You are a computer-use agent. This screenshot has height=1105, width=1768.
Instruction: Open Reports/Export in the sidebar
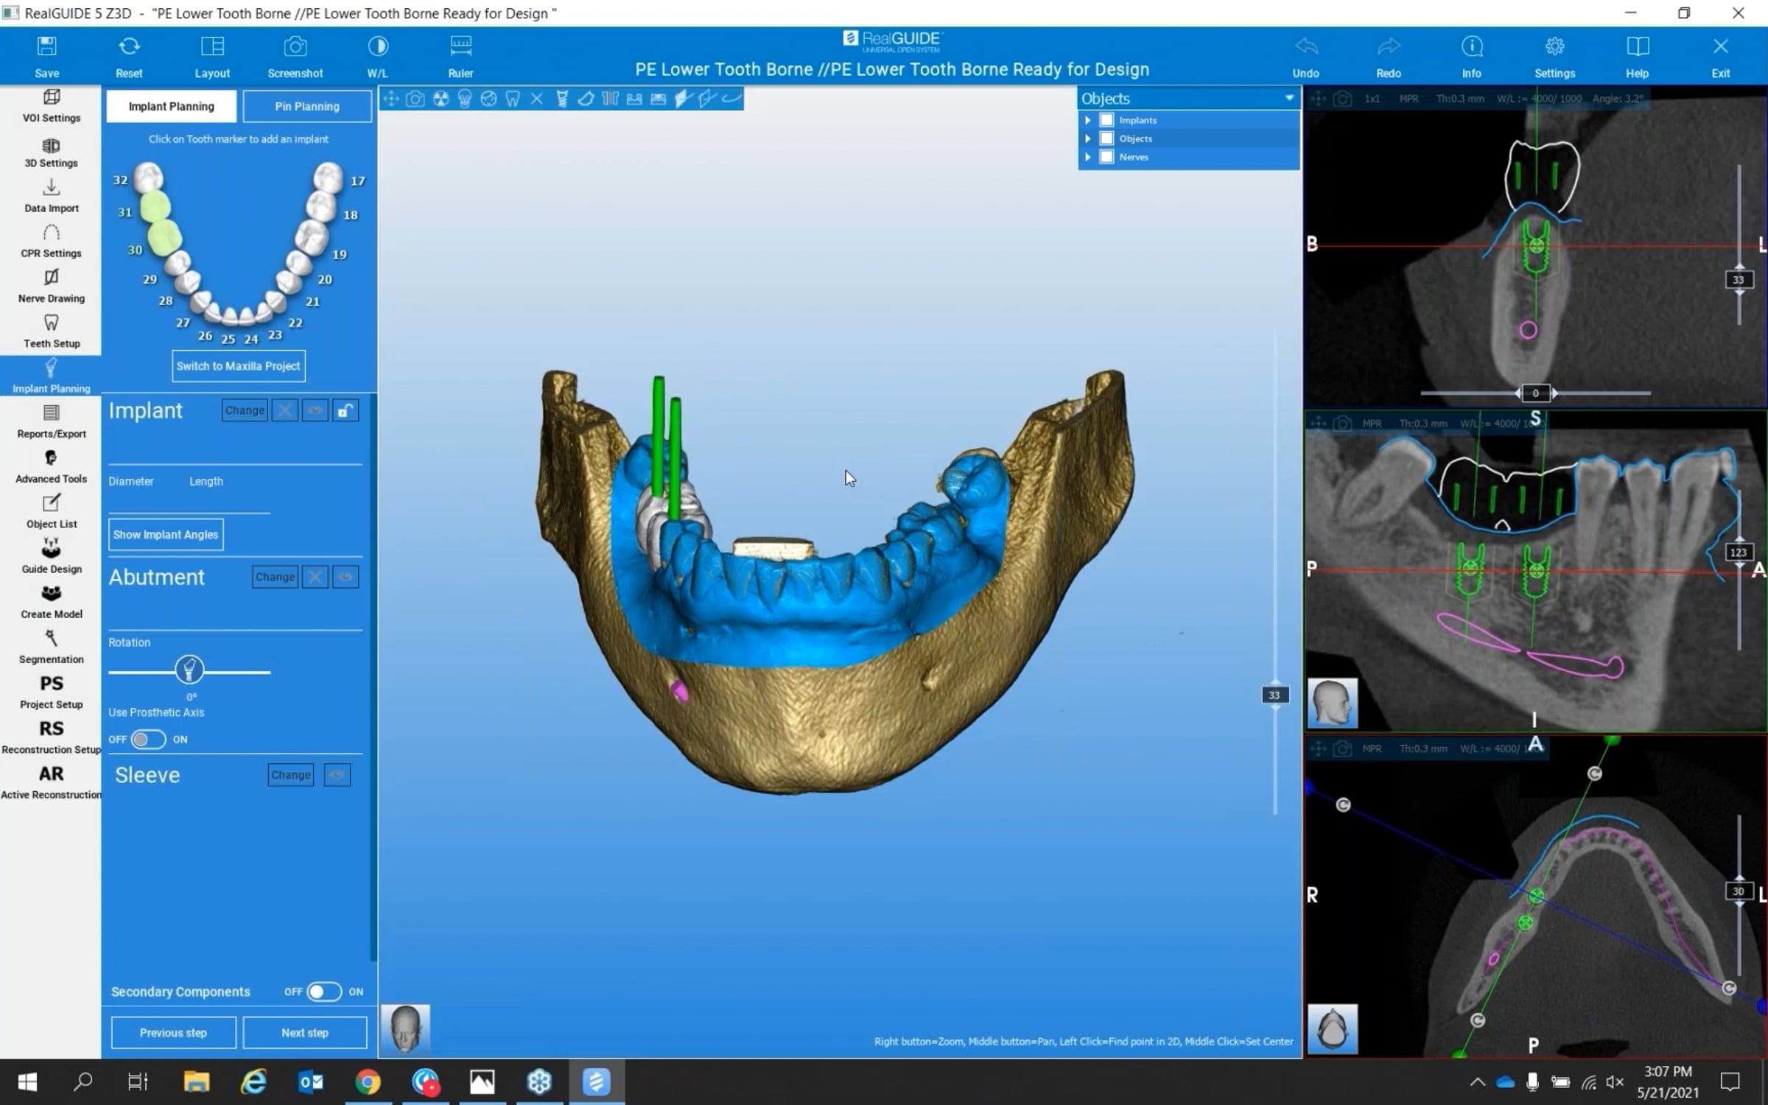coord(51,422)
